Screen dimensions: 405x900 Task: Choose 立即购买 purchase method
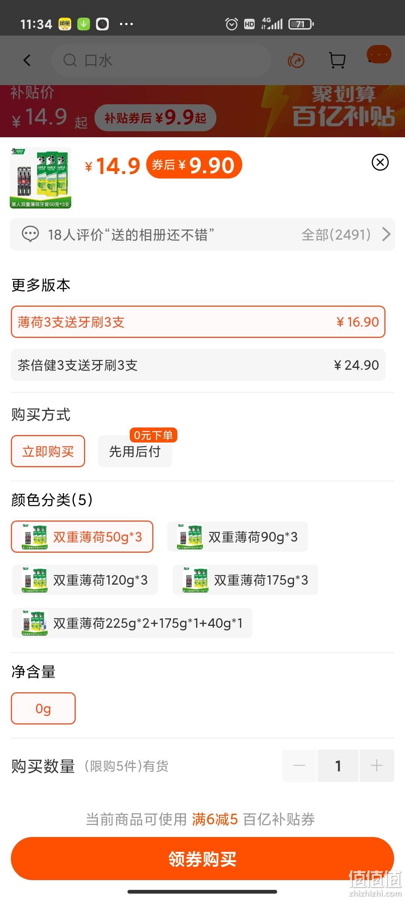[x=48, y=451]
